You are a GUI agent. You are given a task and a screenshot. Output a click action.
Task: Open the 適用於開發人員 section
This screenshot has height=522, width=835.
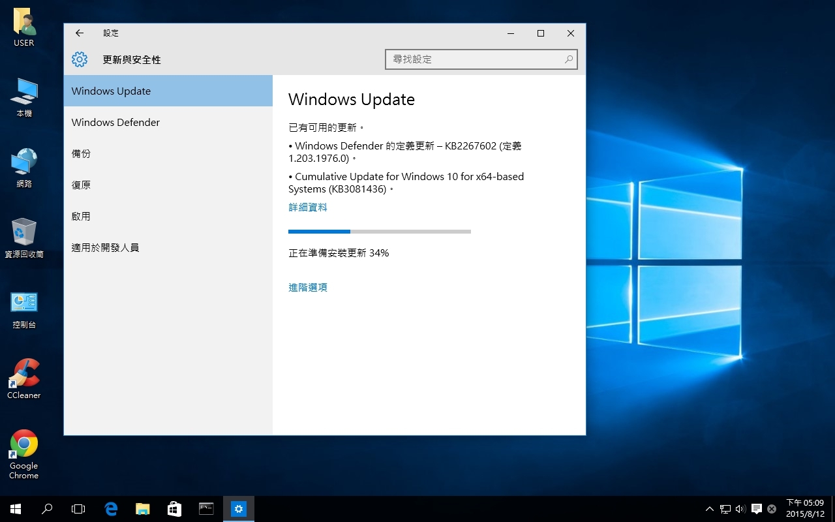tap(168, 247)
